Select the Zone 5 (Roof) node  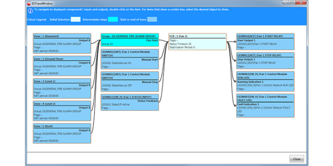(62, 133)
